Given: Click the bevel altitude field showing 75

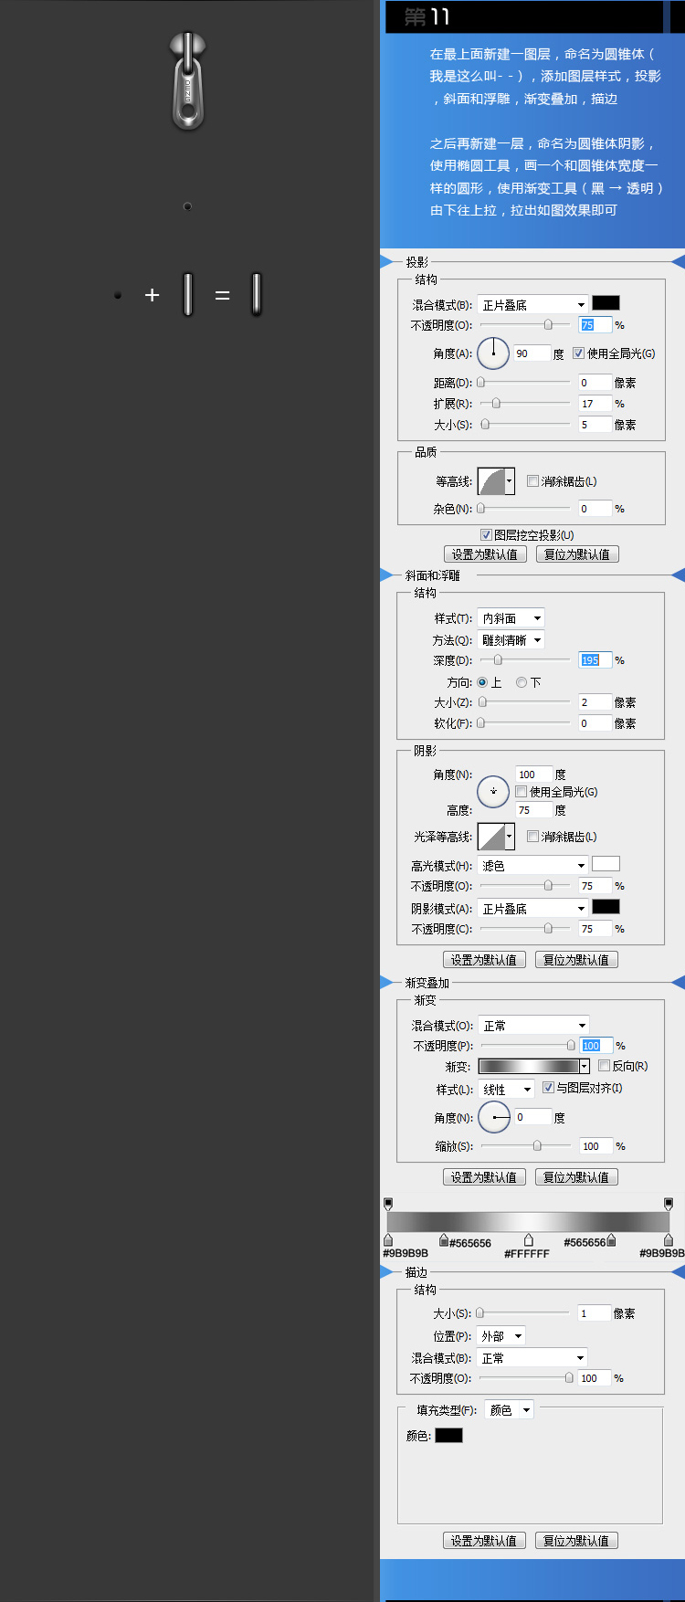Looking at the screenshot, I should (534, 810).
